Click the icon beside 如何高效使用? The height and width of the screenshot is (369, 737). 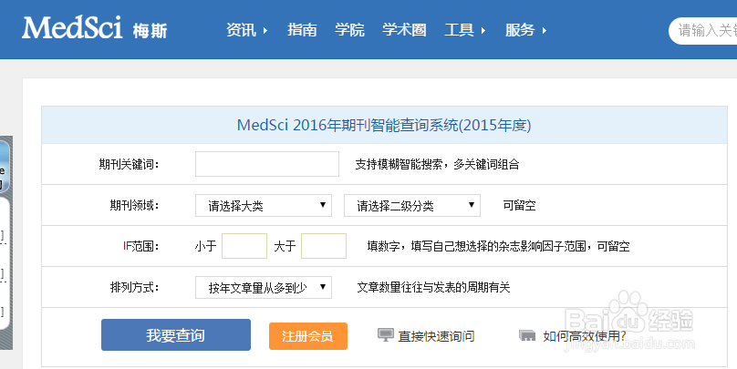(x=527, y=335)
